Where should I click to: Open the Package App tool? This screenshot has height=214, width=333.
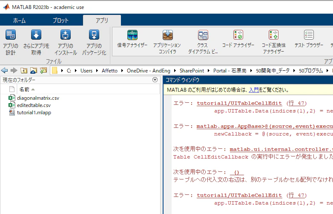click(x=94, y=43)
